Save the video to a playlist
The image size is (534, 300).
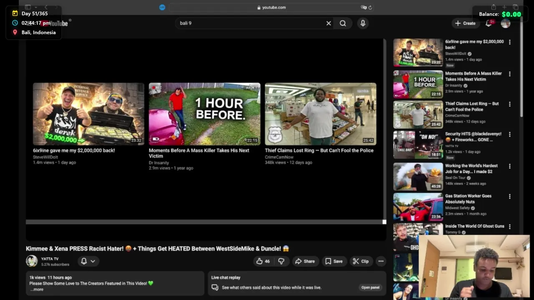click(x=334, y=261)
